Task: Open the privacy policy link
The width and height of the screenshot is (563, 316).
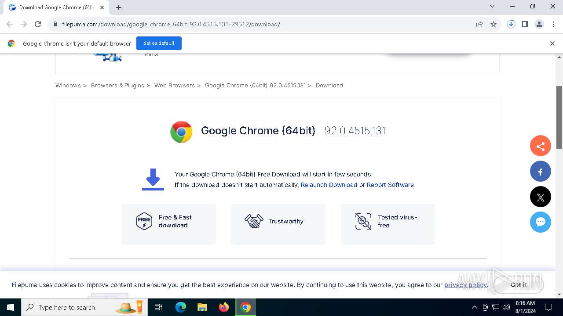Action: 465,285
